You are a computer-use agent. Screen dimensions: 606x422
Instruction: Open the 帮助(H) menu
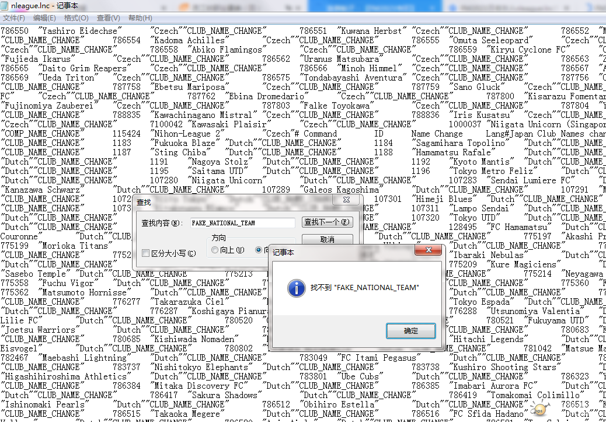pos(140,18)
